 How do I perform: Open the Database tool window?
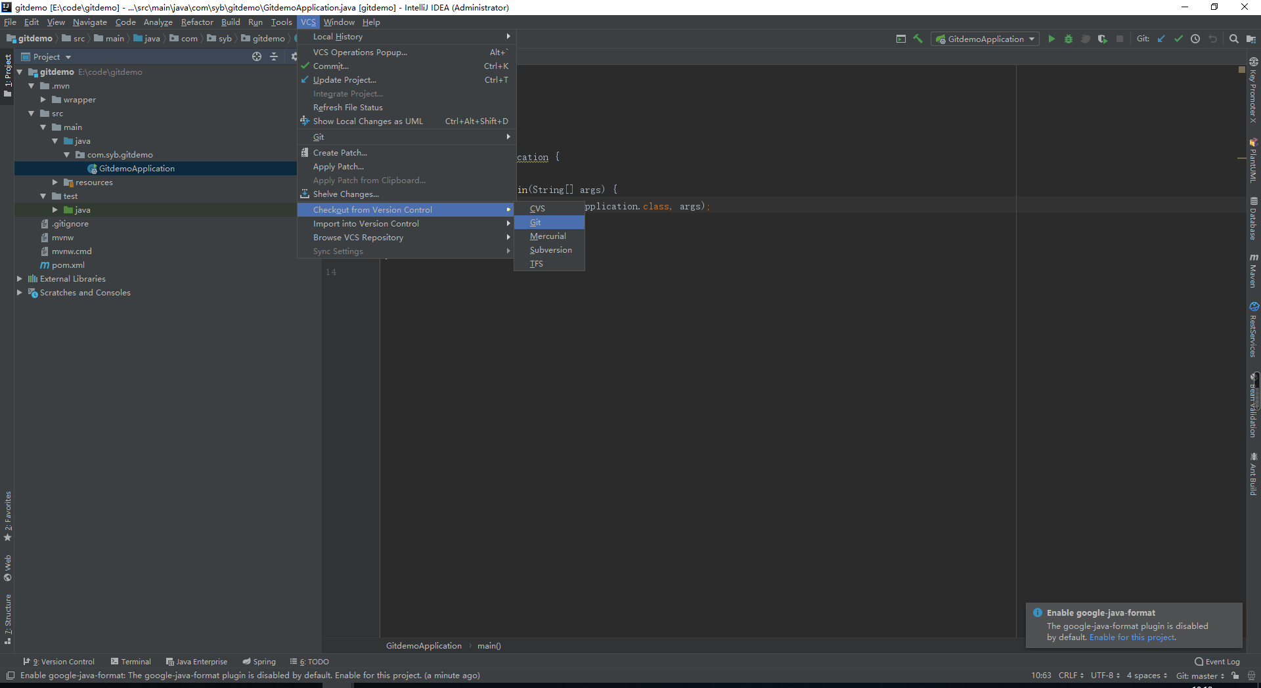1254,219
